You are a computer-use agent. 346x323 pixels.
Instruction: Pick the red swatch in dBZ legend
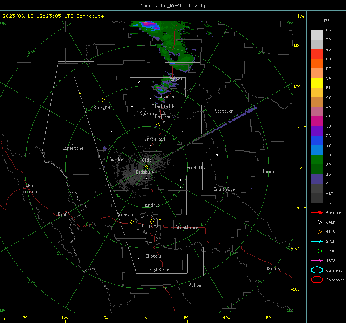pyautogui.click(x=317, y=54)
